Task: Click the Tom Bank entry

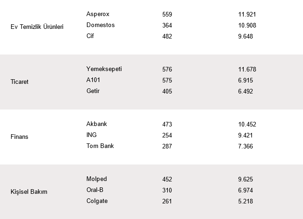Action: [x=100, y=146]
